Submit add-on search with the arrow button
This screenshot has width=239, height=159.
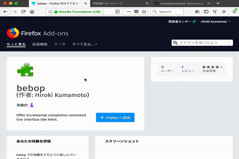pyautogui.click(x=228, y=43)
